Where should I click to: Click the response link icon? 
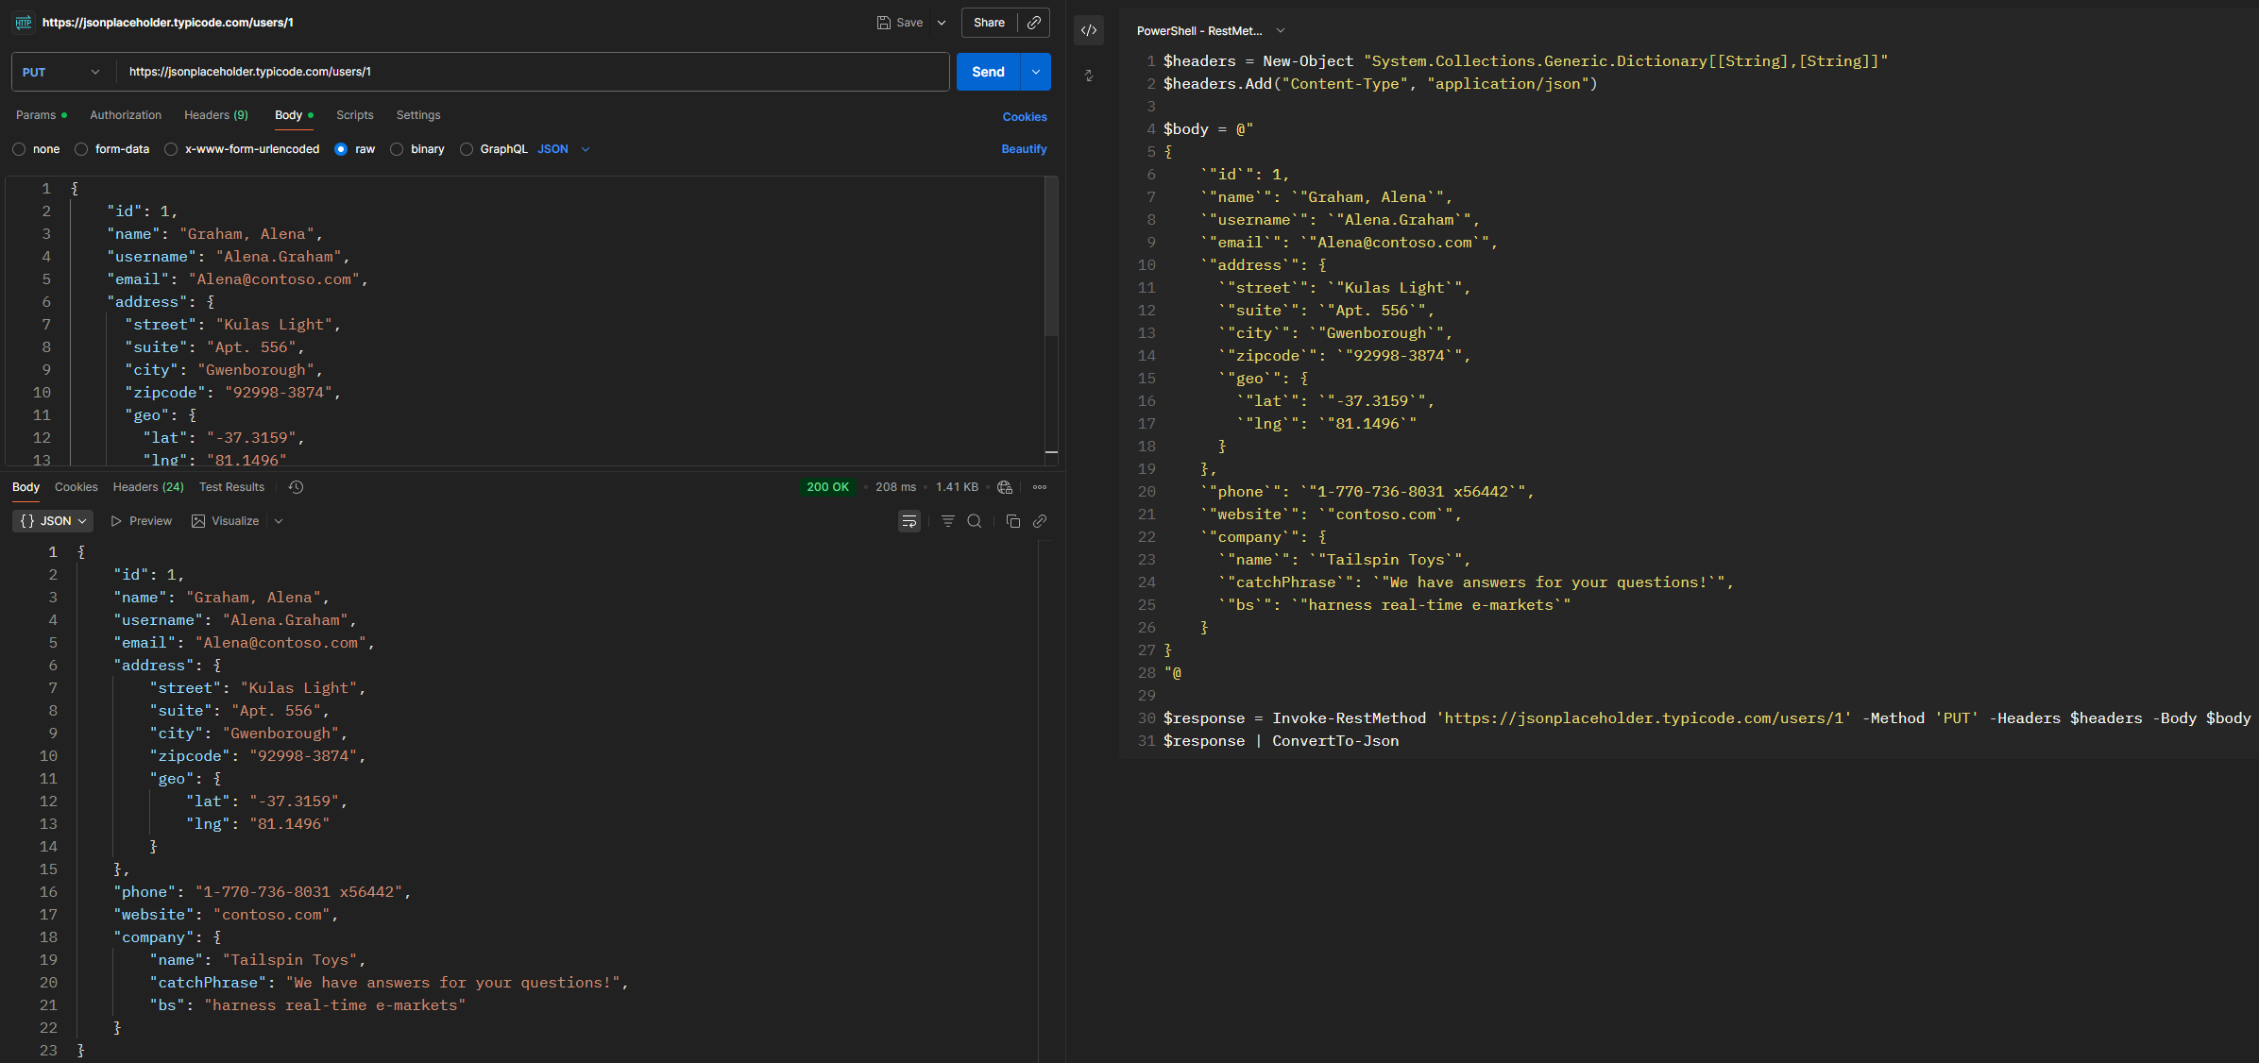click(1040, 521)
